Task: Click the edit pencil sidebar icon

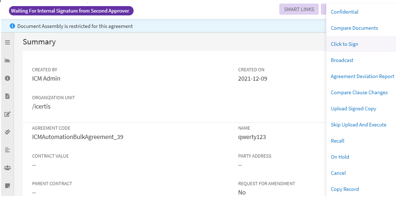Action: click(x=7, y=114)
